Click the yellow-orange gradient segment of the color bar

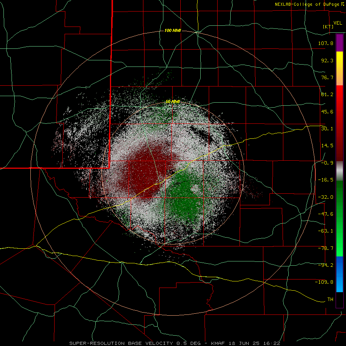pos(339,68)
